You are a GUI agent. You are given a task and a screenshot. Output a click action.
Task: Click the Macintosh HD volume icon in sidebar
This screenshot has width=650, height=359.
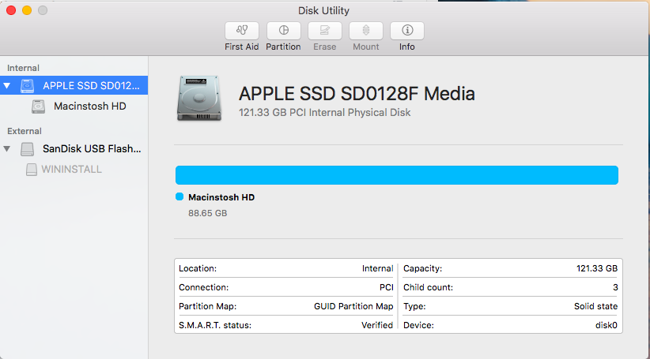[38, 107]
